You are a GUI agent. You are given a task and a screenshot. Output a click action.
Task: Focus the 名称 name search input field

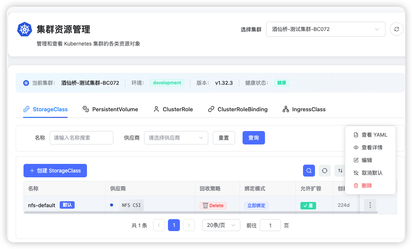click(81, 138)
